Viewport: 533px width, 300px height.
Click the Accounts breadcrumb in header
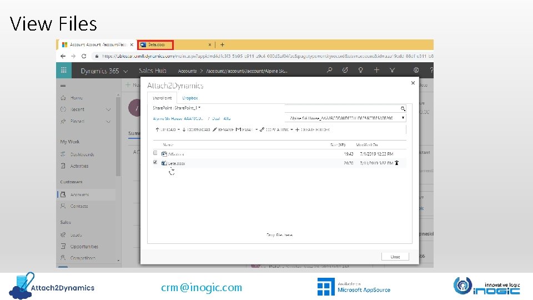(x=187, y=71)
